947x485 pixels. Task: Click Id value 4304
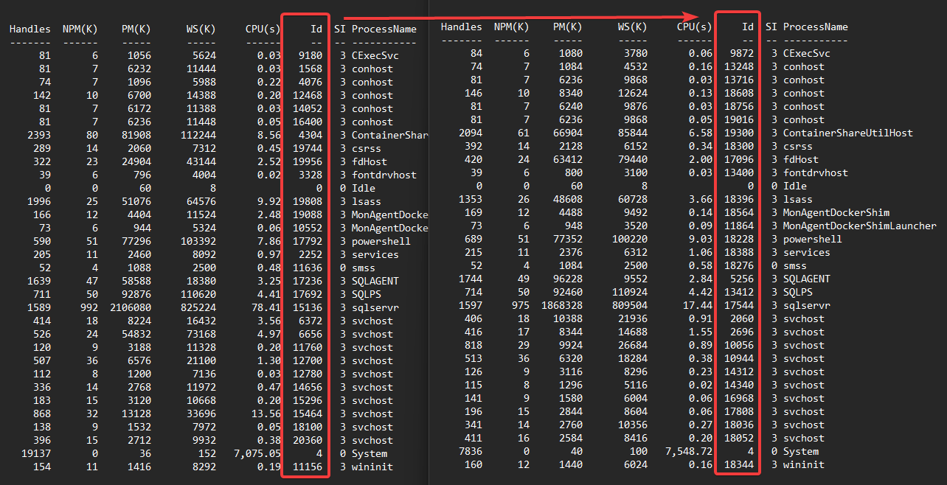coord(310,135)
